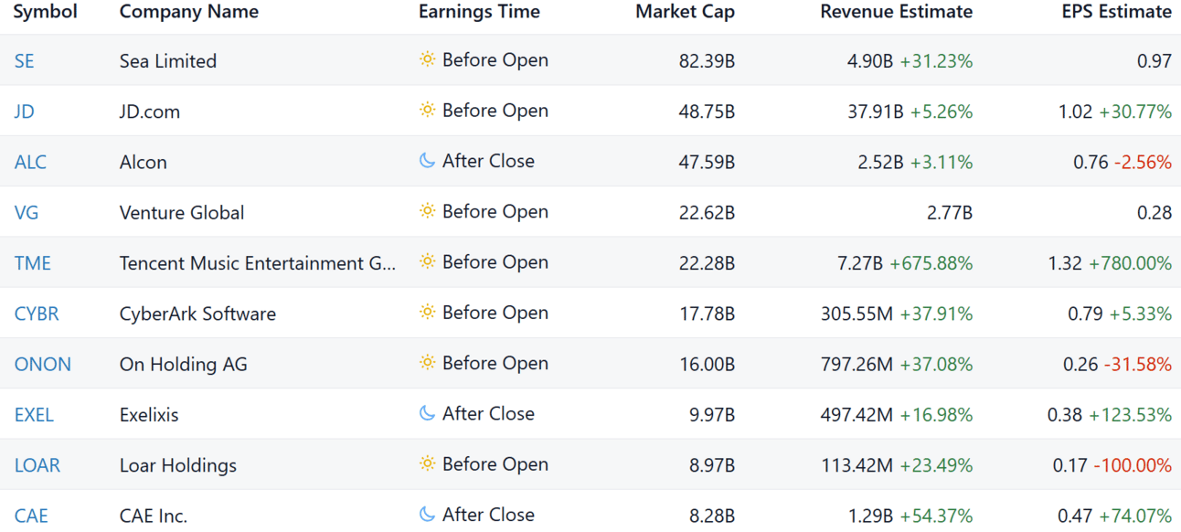Select the Tencent Music Entertainment company name

tap(258, 263)
